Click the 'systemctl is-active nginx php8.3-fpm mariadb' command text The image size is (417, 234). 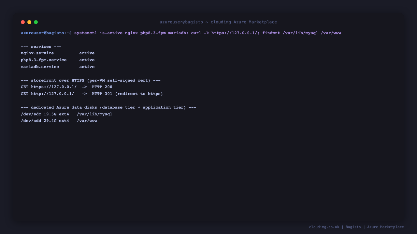(x=130, y=33)
